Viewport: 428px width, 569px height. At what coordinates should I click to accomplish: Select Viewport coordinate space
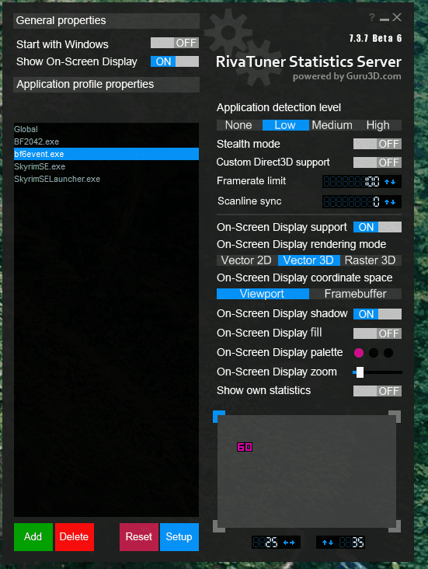pyautogui.click(x=263, y=294)
